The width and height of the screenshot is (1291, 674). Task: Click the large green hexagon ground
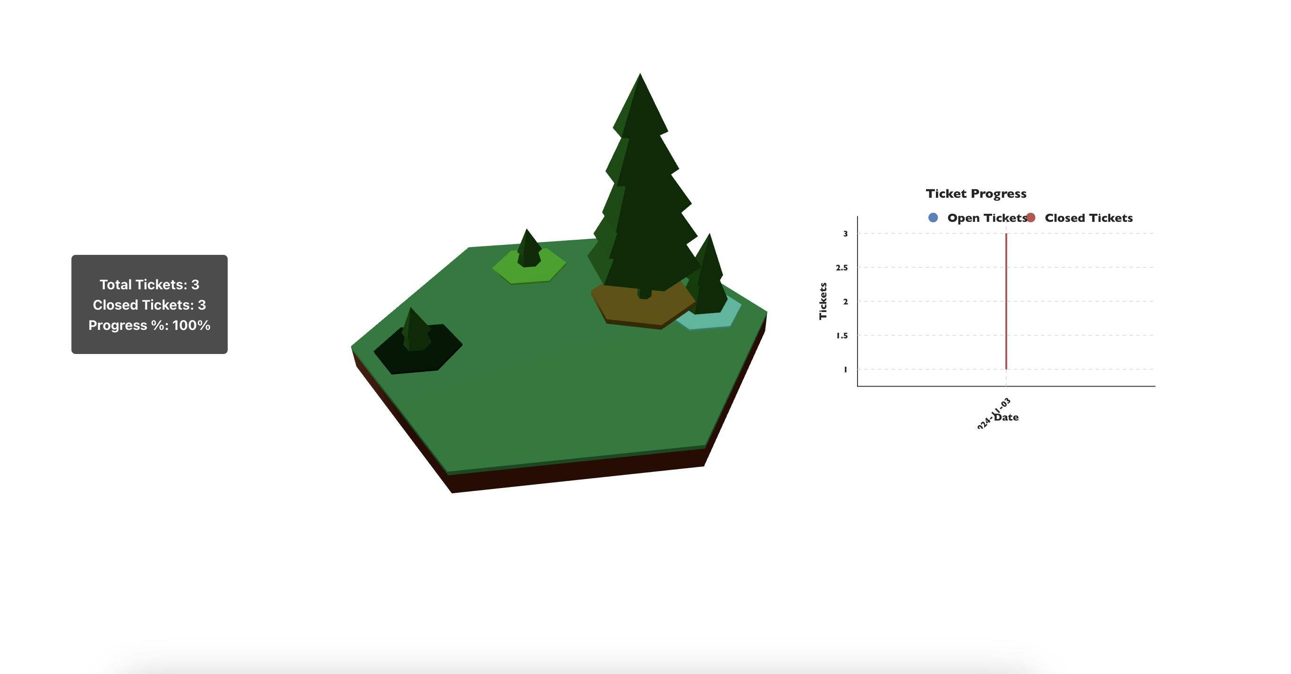[551, 391]
